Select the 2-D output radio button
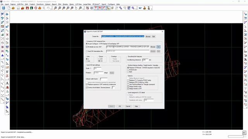Image resolution: width=248 pixels, height=139 pixels. (99, 59)
